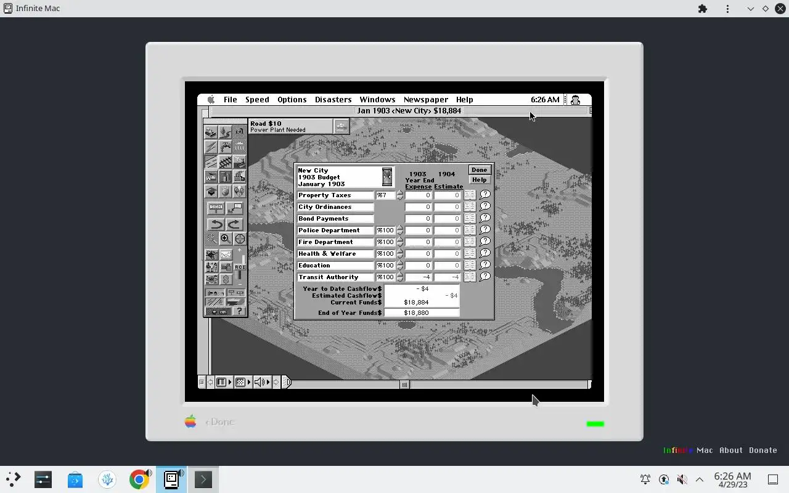The width and height of the screenshot is (789, 493).
Task: Select the Power lines tool
Action: tap(211, 146)
